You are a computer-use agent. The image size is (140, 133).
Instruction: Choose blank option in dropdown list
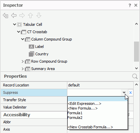(97, 99)
